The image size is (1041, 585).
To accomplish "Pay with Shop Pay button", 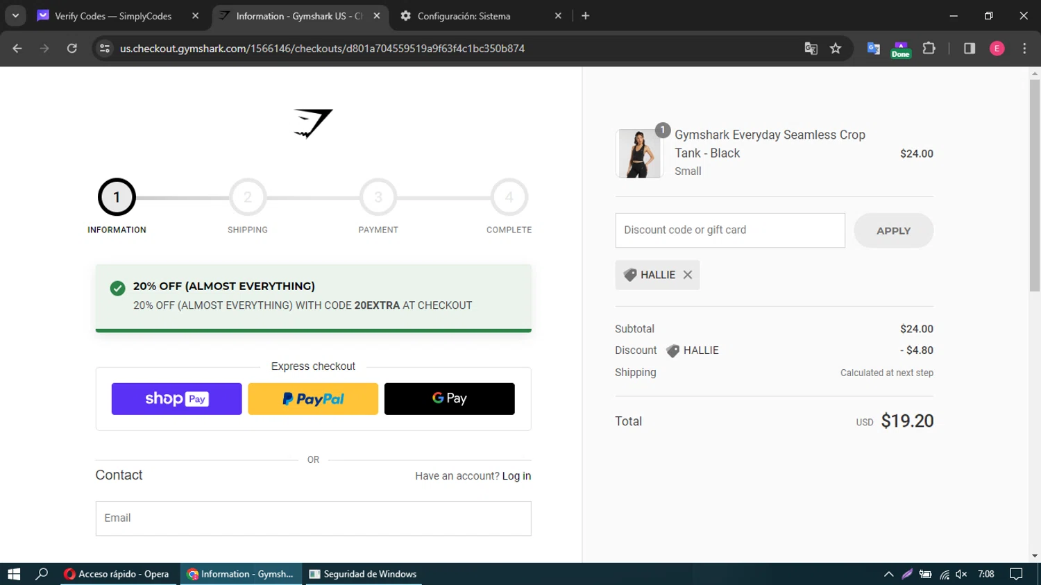I will 177,399.
